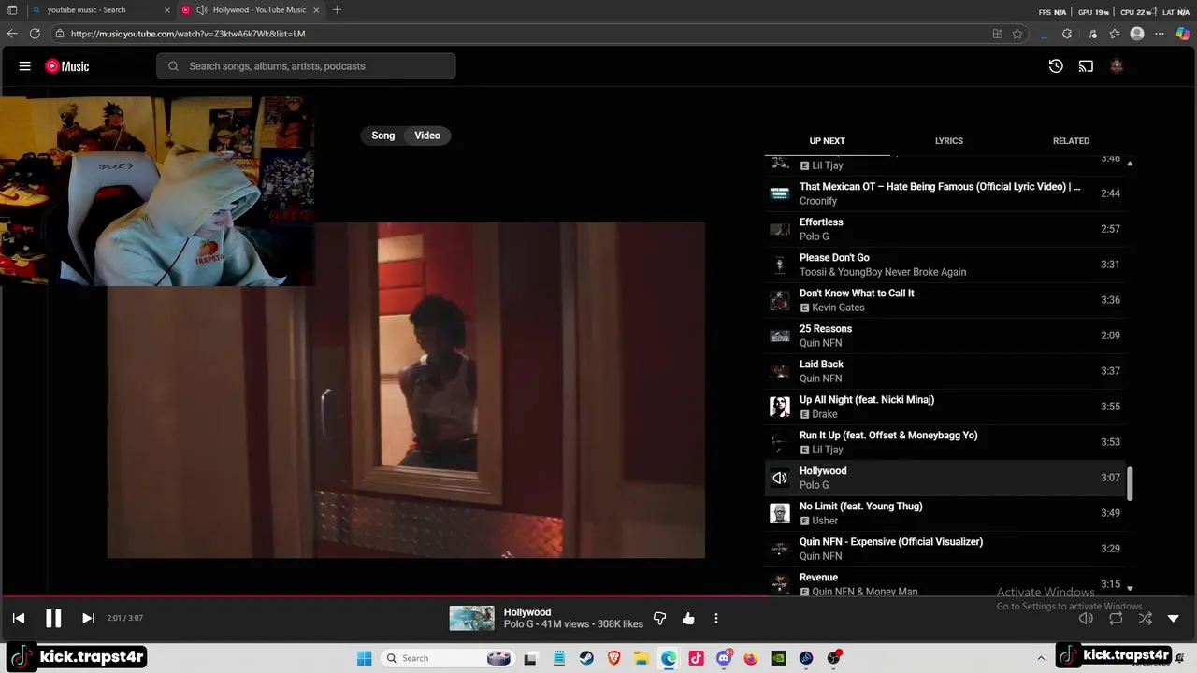The width and height of the screenshot is (1197, 673).
Task: Select the LYRICS tab
Action: click(x=948, y=141)
